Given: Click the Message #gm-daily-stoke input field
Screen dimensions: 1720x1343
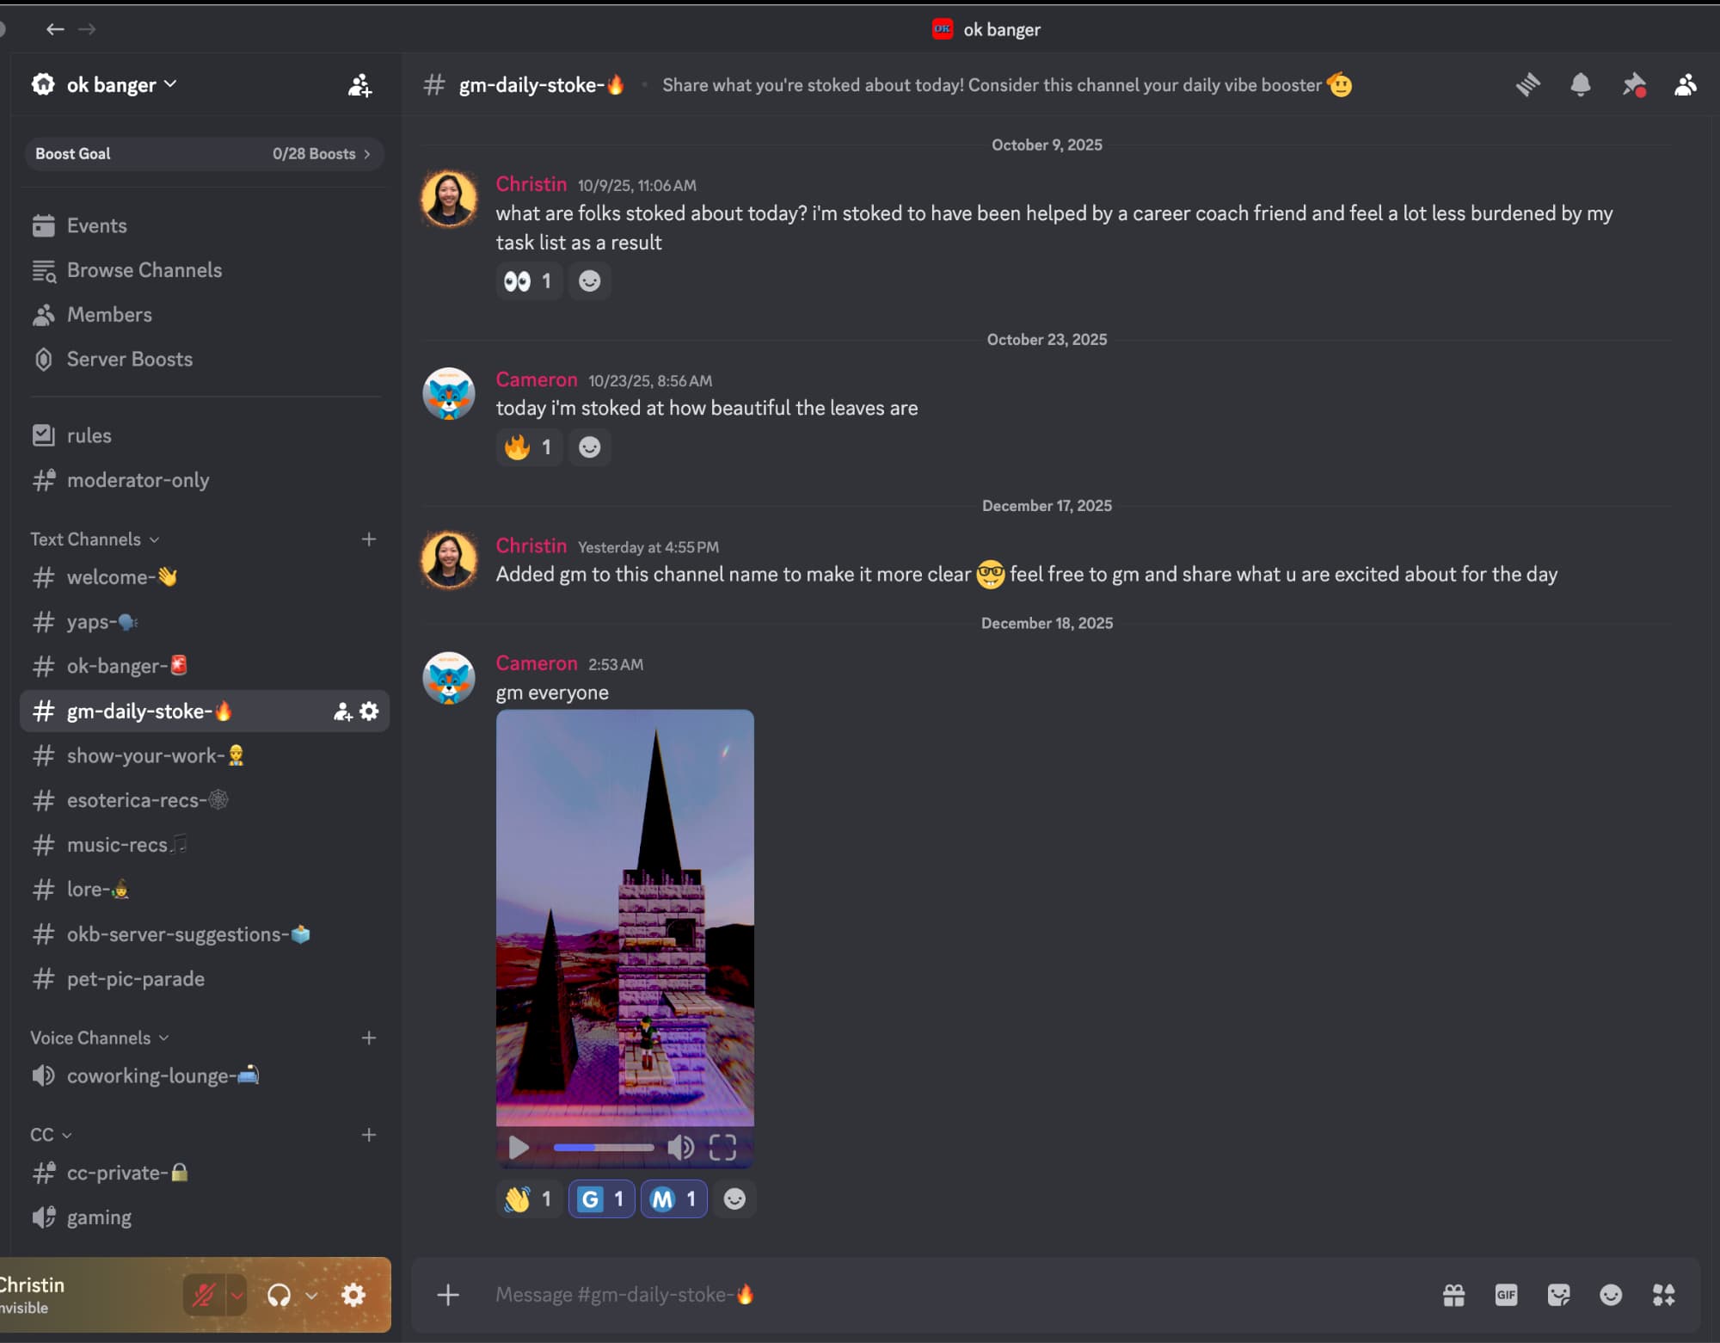Looking at the screenshot, I should tap(946, 1295).
